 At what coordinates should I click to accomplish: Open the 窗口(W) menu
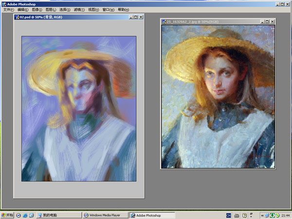[109, 10]
